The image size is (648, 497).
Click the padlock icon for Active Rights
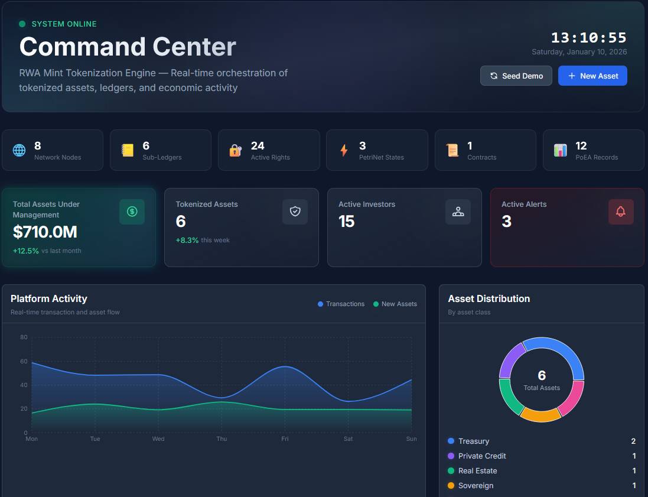236,150
